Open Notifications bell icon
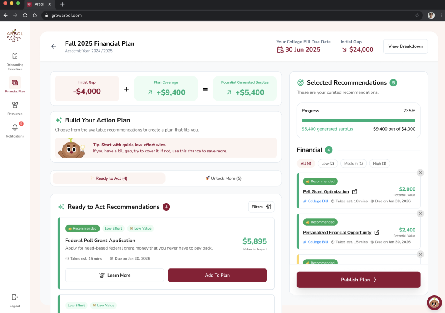445x313 pixels. click(15, 128)
